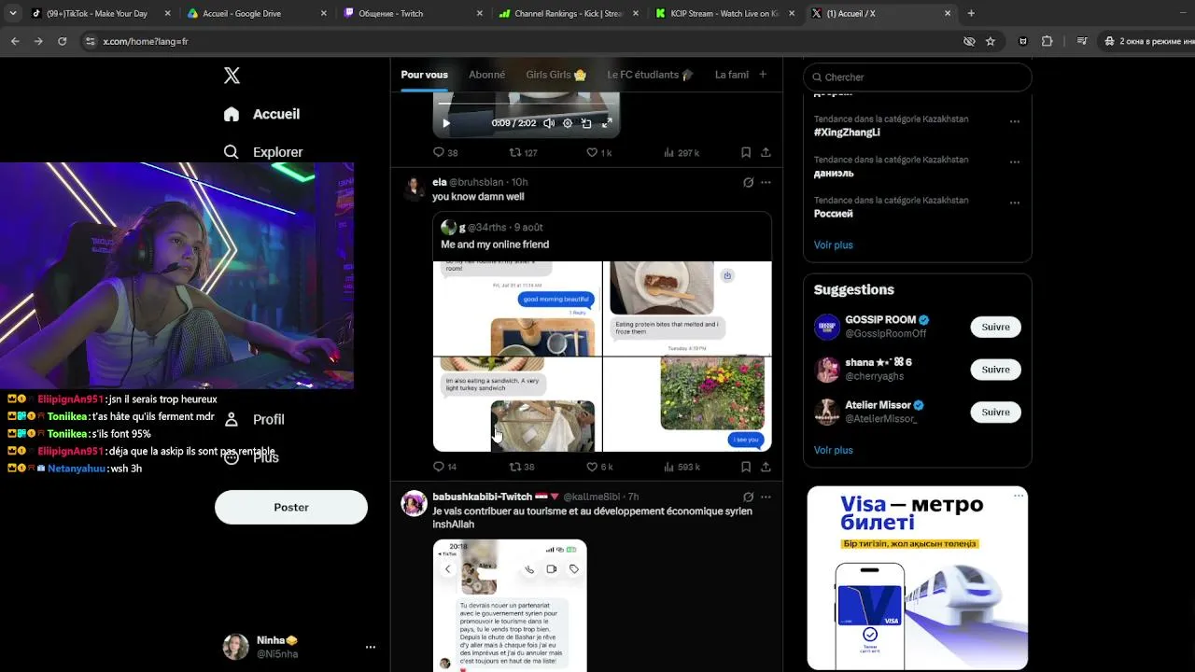The image size is (1195, 672).
Task: View stats of the 297 k views post
Action: click(681, 152)
